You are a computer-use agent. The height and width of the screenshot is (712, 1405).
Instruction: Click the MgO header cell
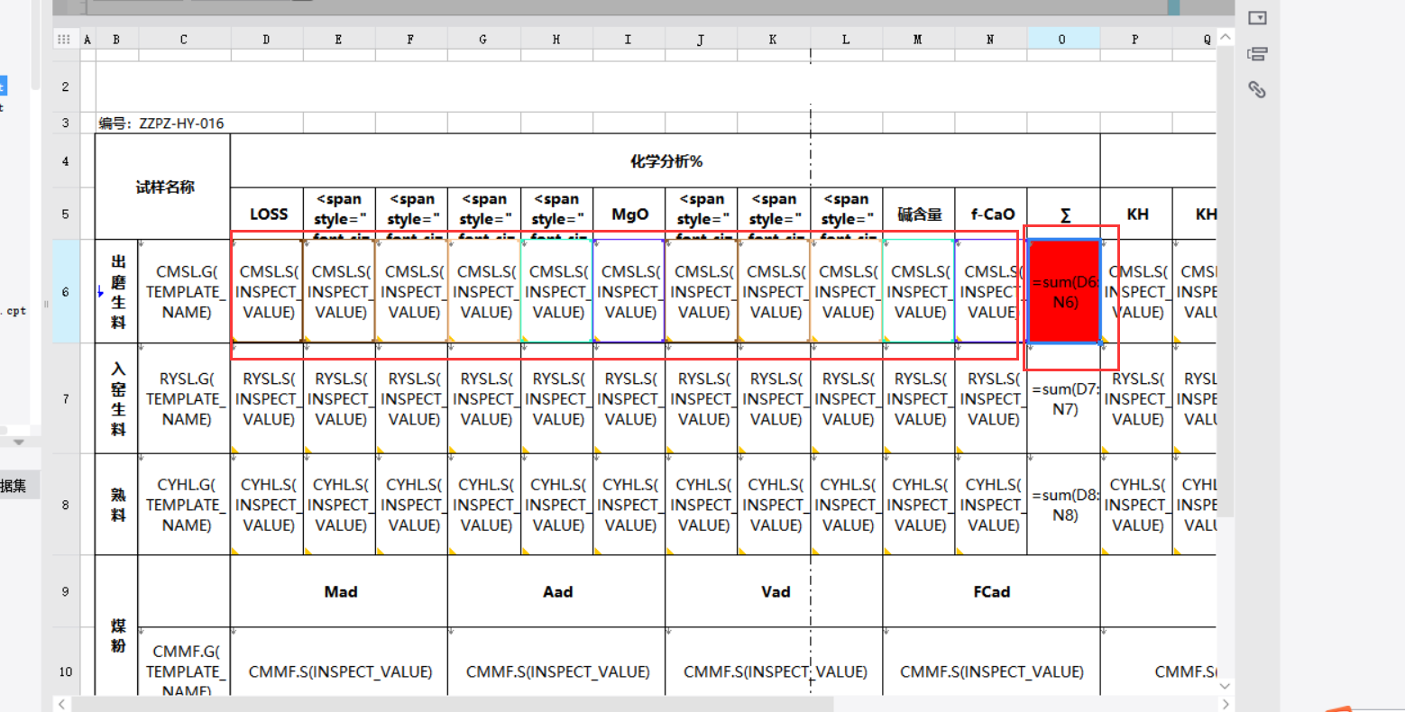pos(629,214)
